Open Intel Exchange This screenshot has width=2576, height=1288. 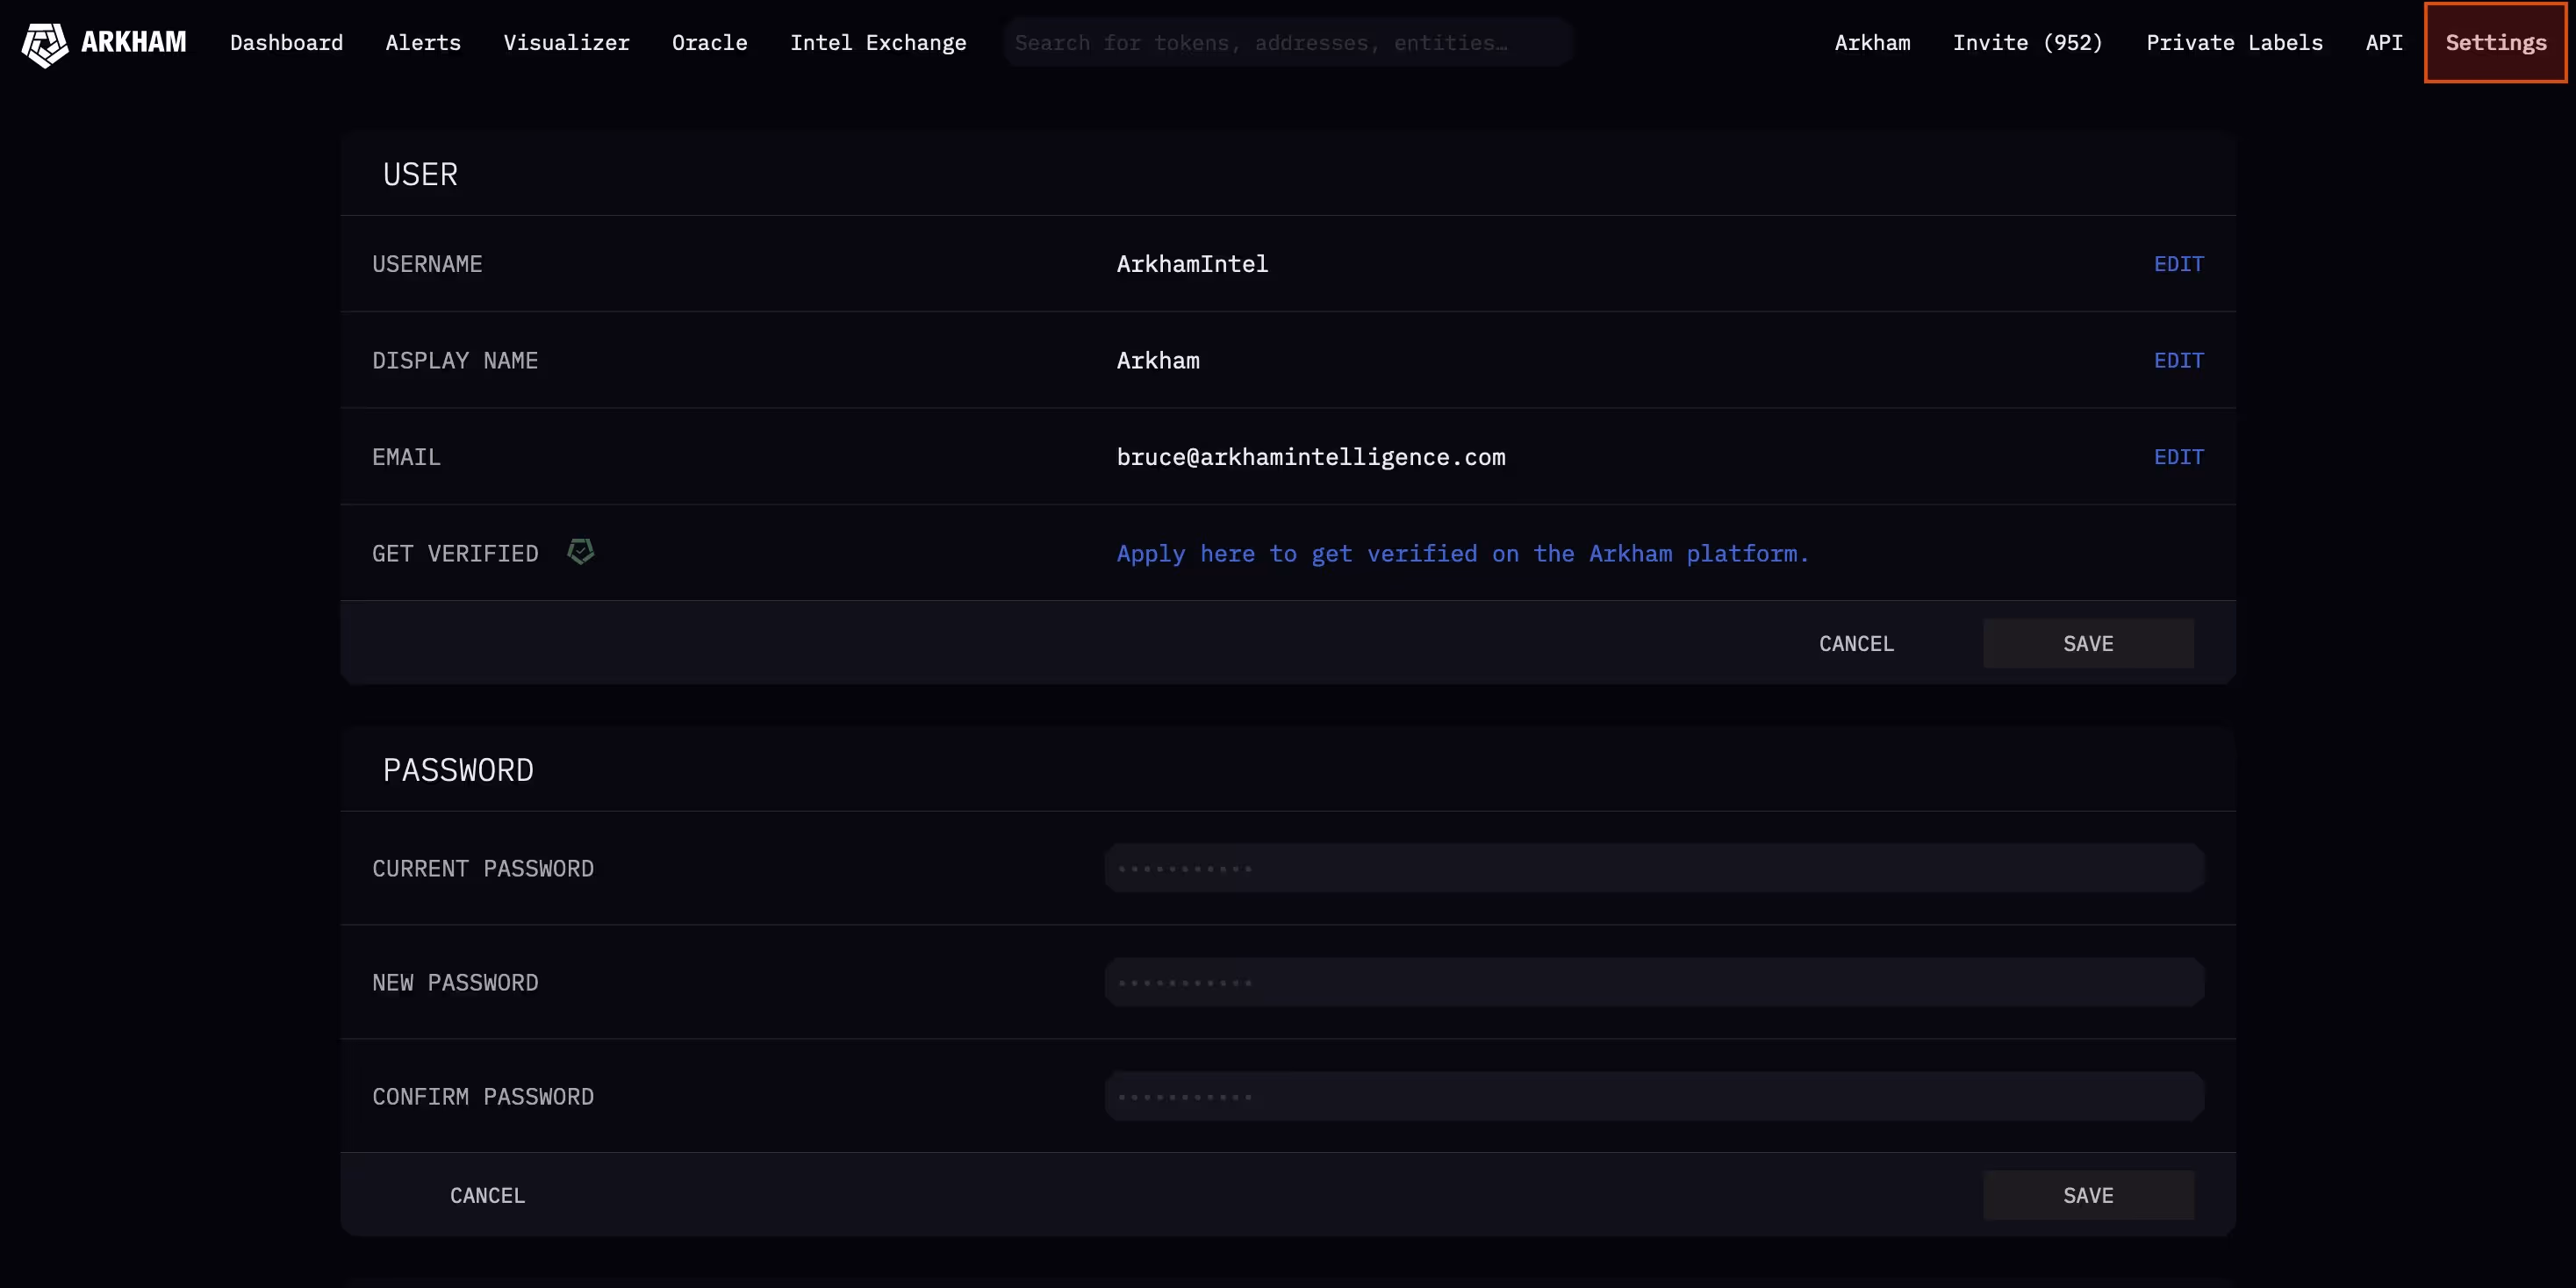click(x=877, y=43)
